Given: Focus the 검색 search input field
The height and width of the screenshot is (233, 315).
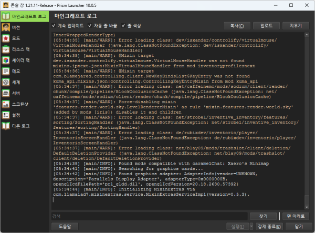Looking at the screenshot, I should (150, 216).
